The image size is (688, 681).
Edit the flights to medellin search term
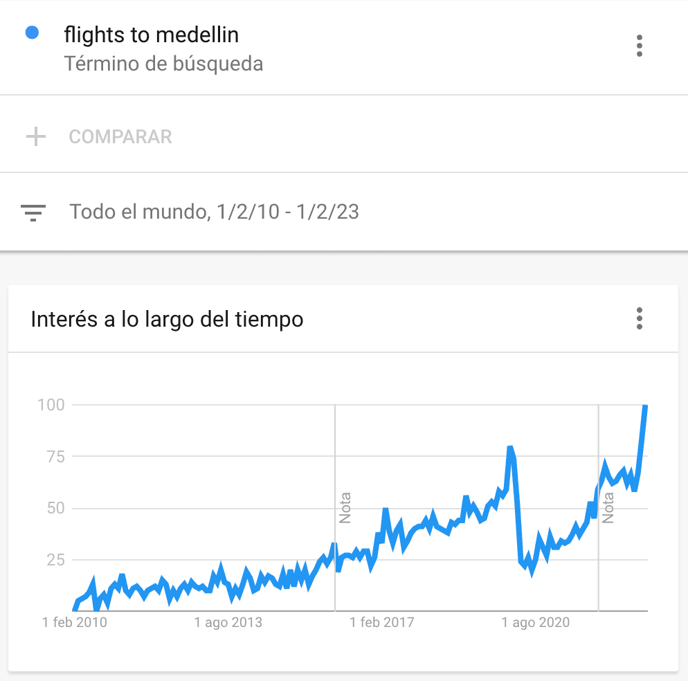[x=152, y=35]
